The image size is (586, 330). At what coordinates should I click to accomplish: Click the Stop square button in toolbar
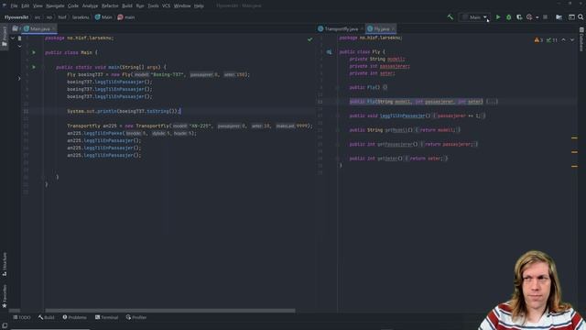click(546, 17)
